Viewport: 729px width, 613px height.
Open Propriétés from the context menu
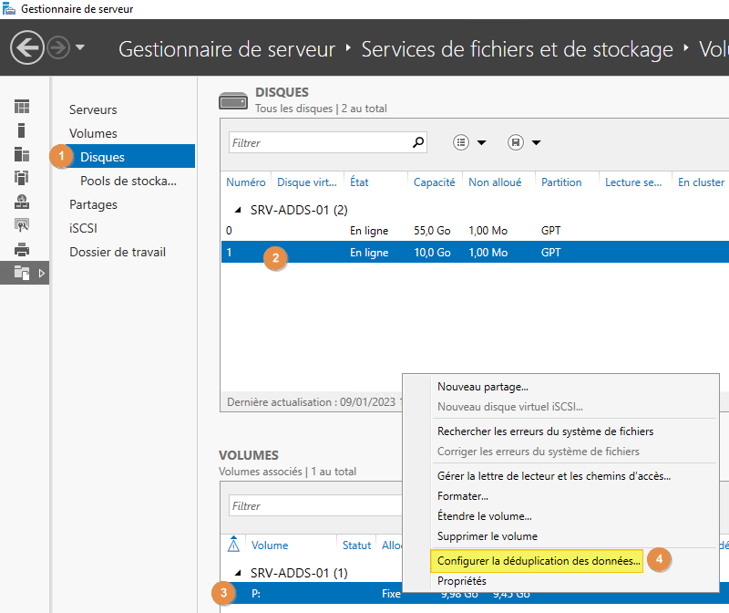click(x=463, y=580)
